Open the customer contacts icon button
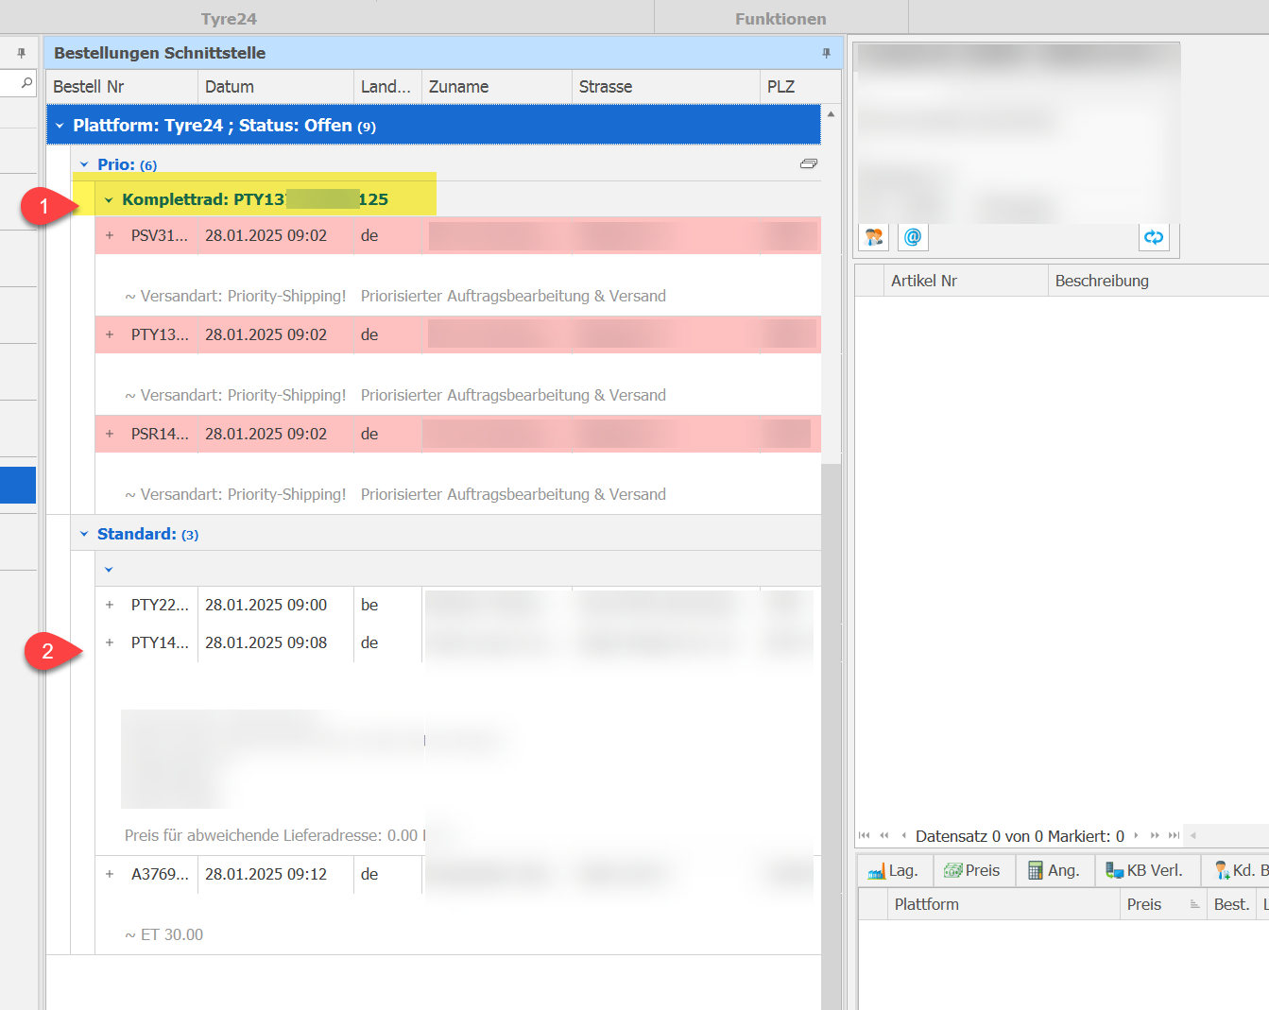Image resolution: width=1269 pixels, height=1010 pixels. (874, 237)
